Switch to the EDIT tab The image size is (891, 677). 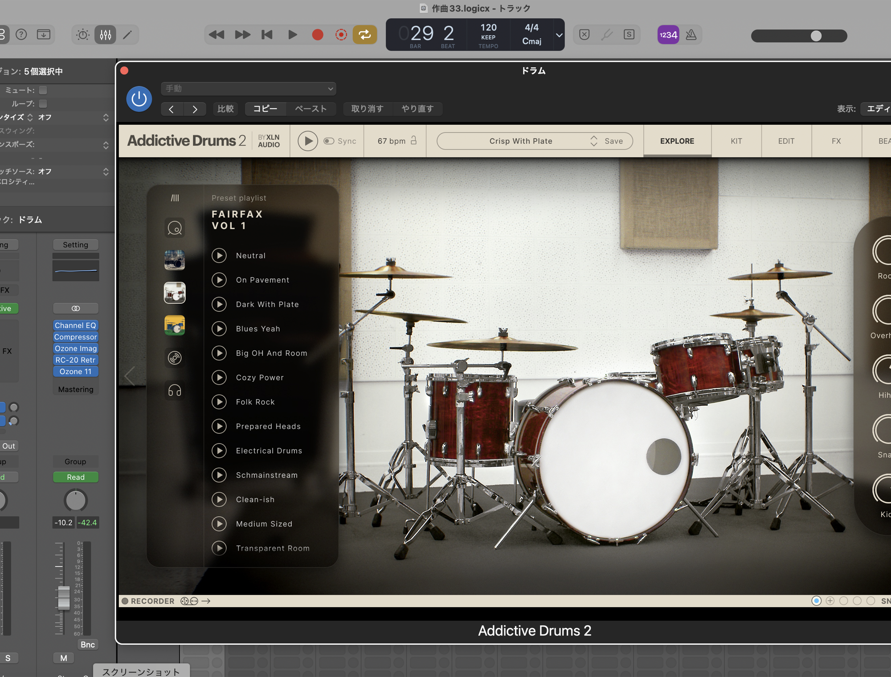tap(786, 141)
